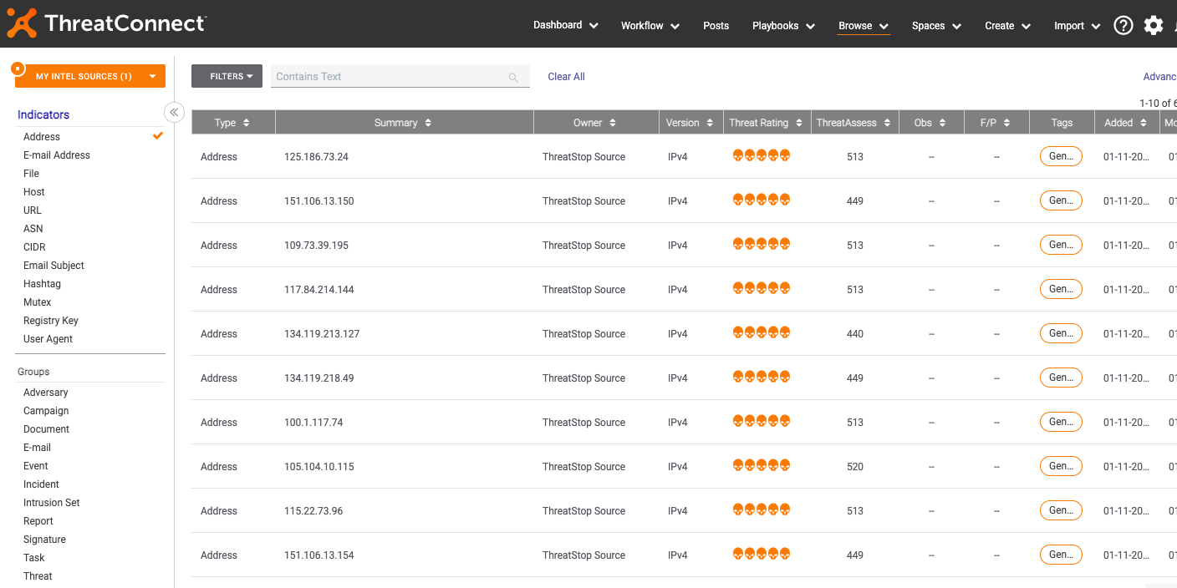1177x588 pixels.
Task: Click skull threat rating for 125.186.73.24
Action: click(x=761, y=155)
